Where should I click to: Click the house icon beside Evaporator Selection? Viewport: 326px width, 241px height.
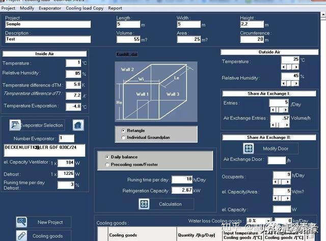(78, 125)
